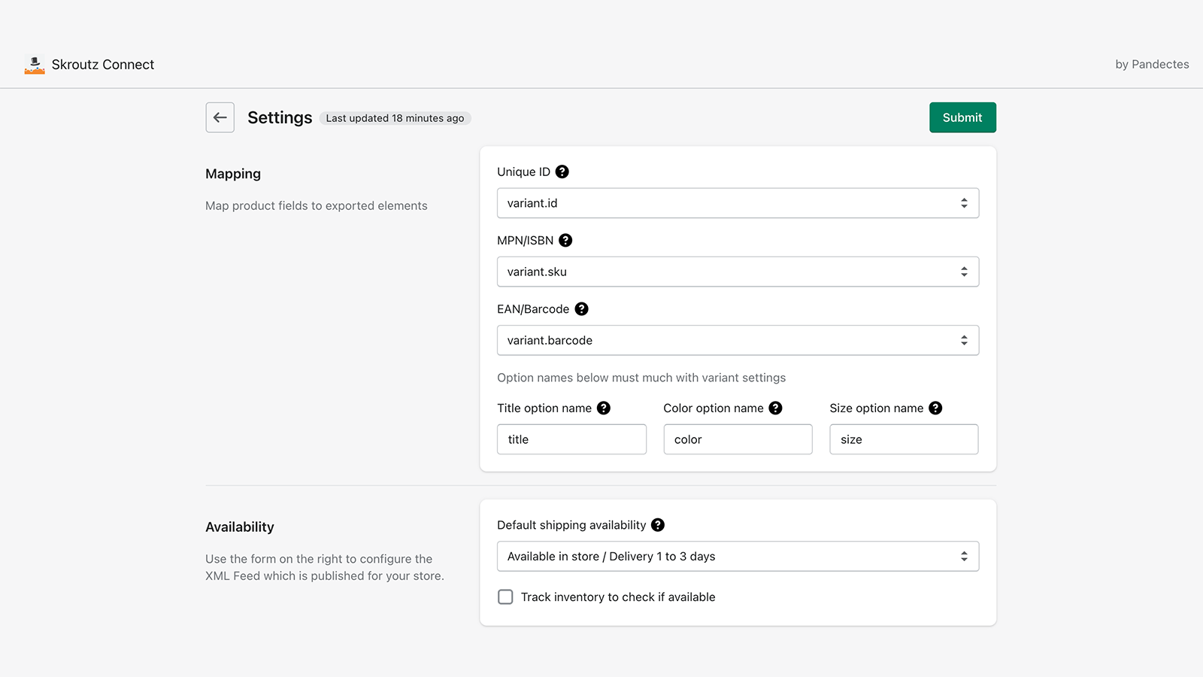
Task: Click the Skroutz Connect logo icon
Action: tap(35, 65)
